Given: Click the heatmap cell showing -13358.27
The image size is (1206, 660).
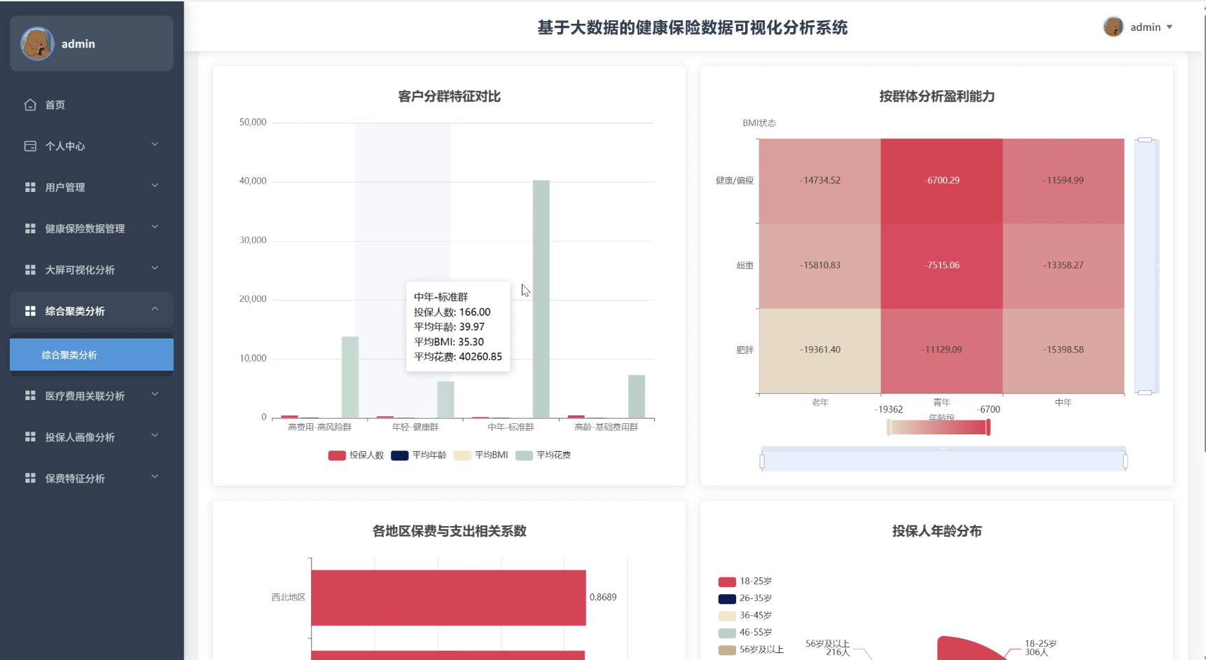Looking at the screenshot, I should pos(1063,266).
